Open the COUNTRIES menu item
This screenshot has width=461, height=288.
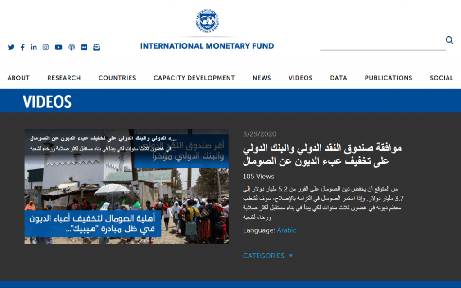click(117, 78)
